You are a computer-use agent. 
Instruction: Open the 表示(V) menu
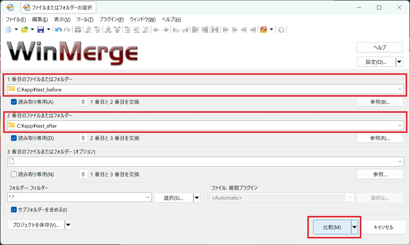62,20
